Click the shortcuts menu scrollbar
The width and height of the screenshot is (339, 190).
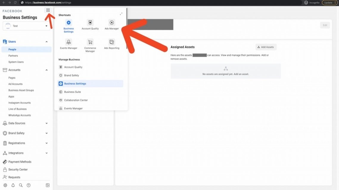(127, 28)
